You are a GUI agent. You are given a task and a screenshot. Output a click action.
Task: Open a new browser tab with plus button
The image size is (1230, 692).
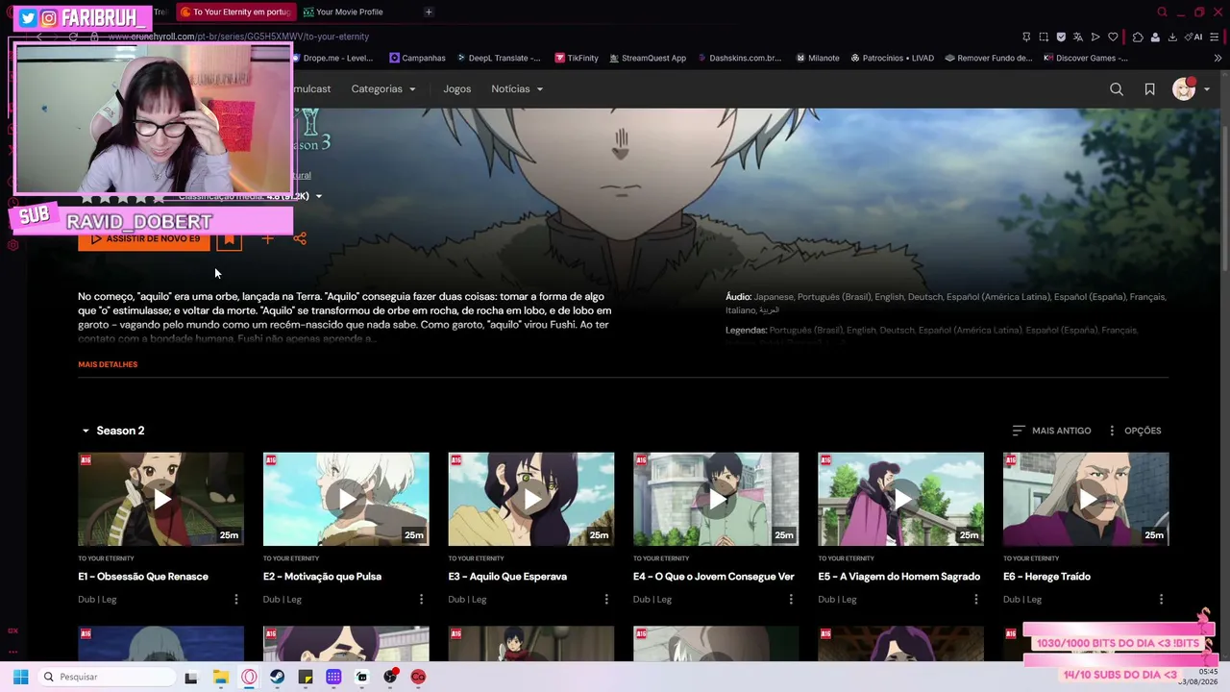click(x=429, y=12)
